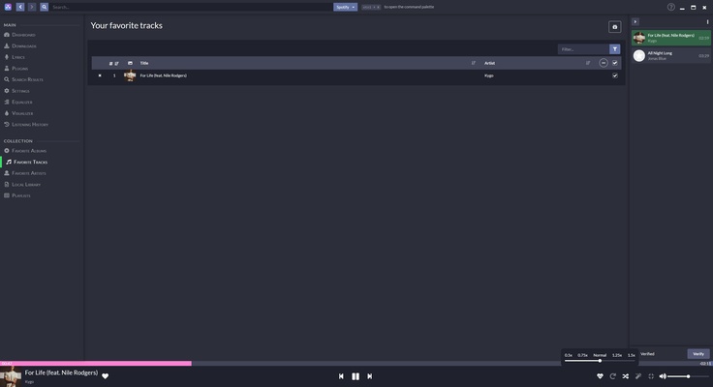The width and height of the screenshot is (713, 387).
Task: Set playback speed to 0.5x
Action: pyautogui.click(x=569, y=355)
